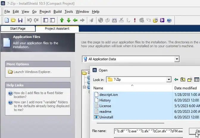Click the globe toolbar icon
The image size is (200, 138).
101,20
